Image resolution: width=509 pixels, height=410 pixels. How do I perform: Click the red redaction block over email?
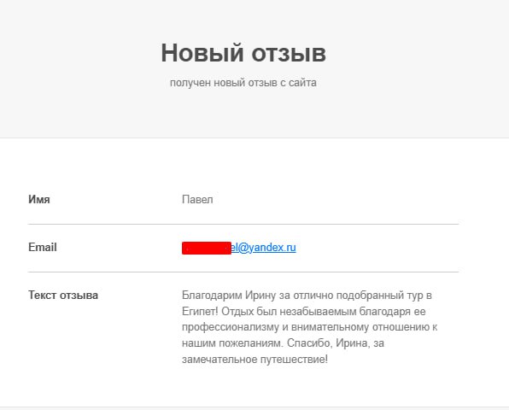(207, 248)
